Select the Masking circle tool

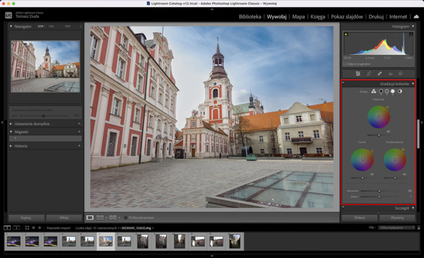pyautogui.click(x=401, y=73)
